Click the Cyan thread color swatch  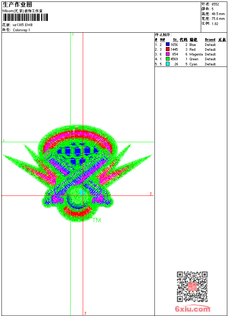(x=167, y=64)
